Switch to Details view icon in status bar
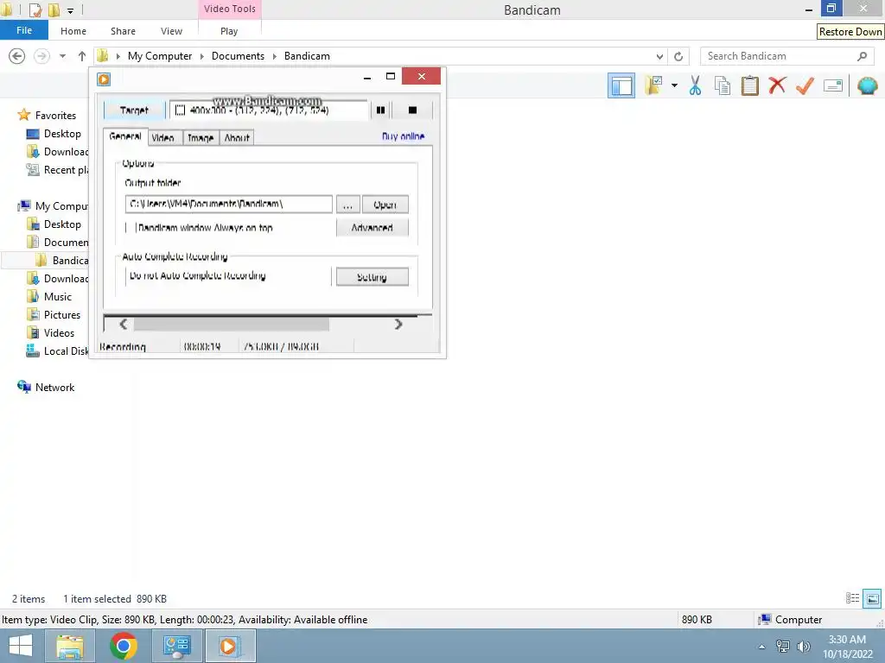Image resolution: width=885 pixels, height=663 pixels. pos(852,598)
